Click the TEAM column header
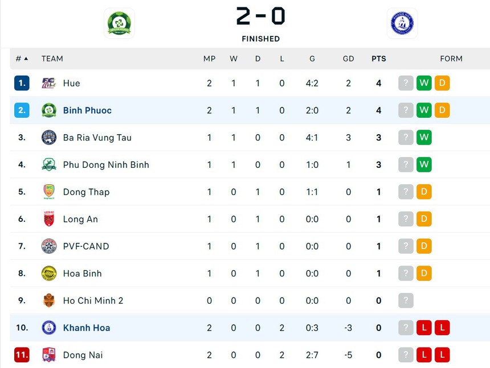 (x=52, y=59)
